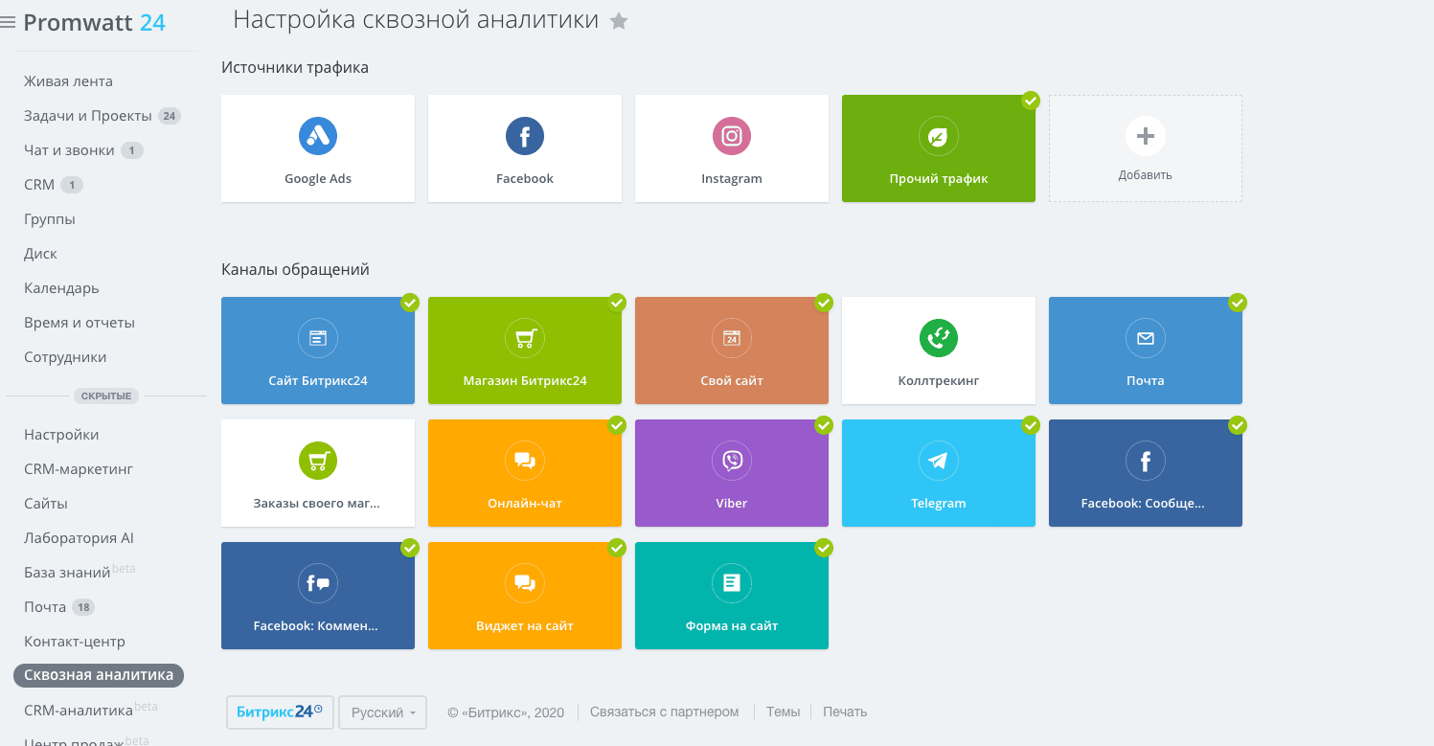The width and height of the screenshot is (1434, 746).
Task: Toggle the checkmark on Форма на сайт tile
Action: 824,548
